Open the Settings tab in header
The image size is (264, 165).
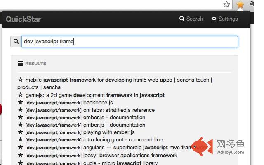225,19
